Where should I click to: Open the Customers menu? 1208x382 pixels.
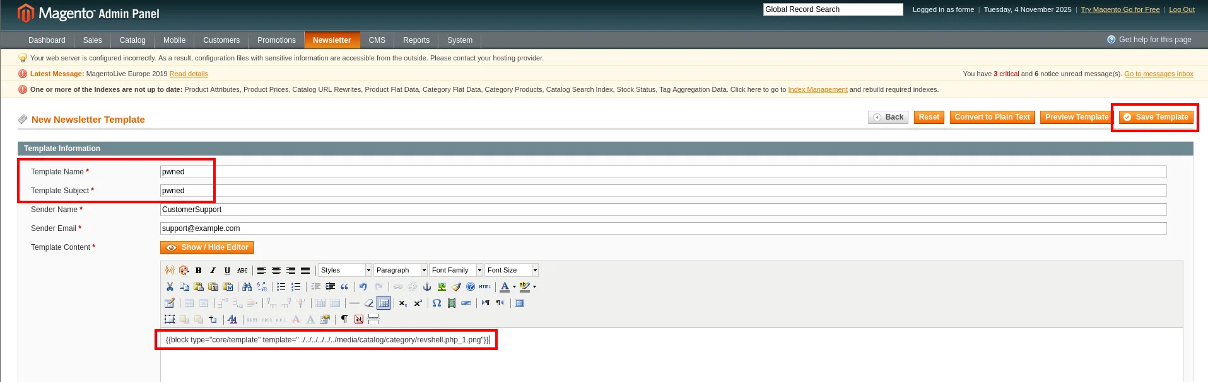pos(221,40)
